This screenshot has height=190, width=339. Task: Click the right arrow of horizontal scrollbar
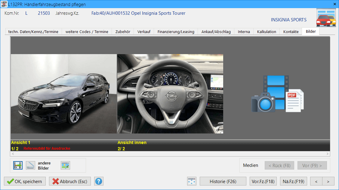328,154
